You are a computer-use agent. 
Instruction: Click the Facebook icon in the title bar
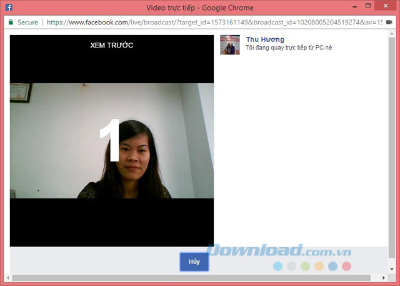click(x=9, y=8)
